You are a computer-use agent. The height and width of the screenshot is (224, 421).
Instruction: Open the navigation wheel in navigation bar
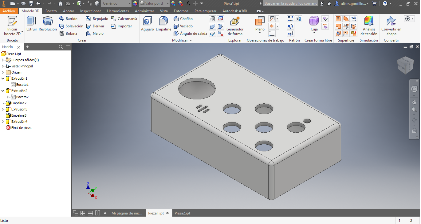pyautogui.click(x=414, y=89)
